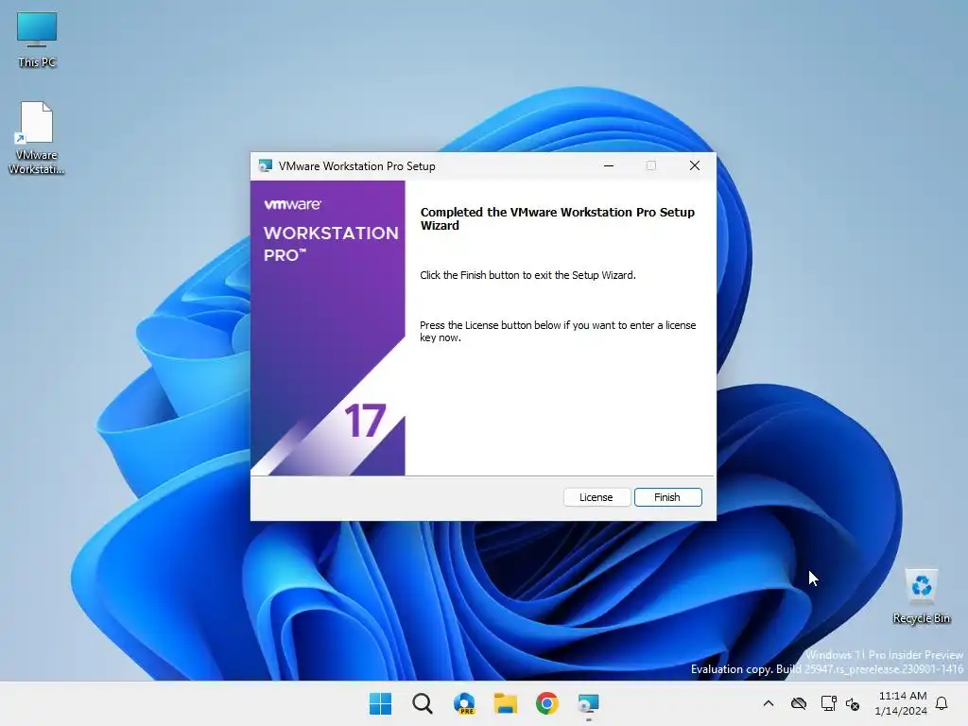Image resolution: width=968 pixels, height=726 pixels.
Task: Click the muted volume tray icon
Action: point(853,703)
